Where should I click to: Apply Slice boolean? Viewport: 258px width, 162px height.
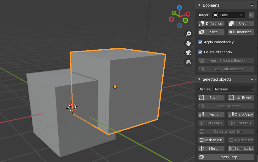click(x=211, y=32)
